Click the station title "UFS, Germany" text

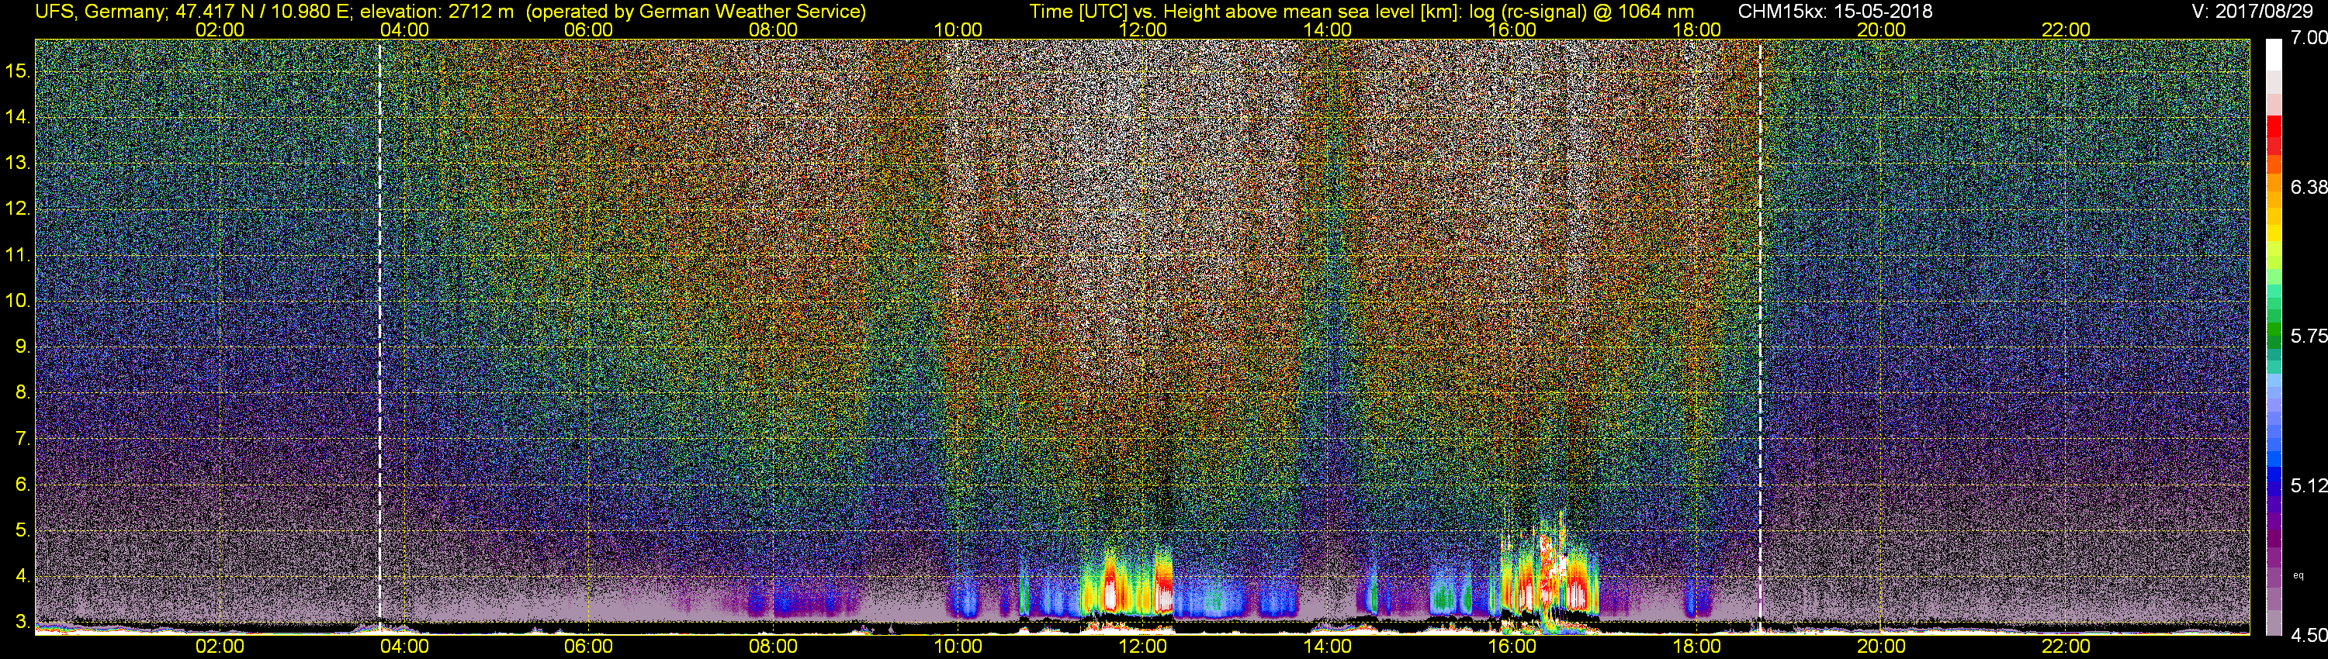click(100, 12)
